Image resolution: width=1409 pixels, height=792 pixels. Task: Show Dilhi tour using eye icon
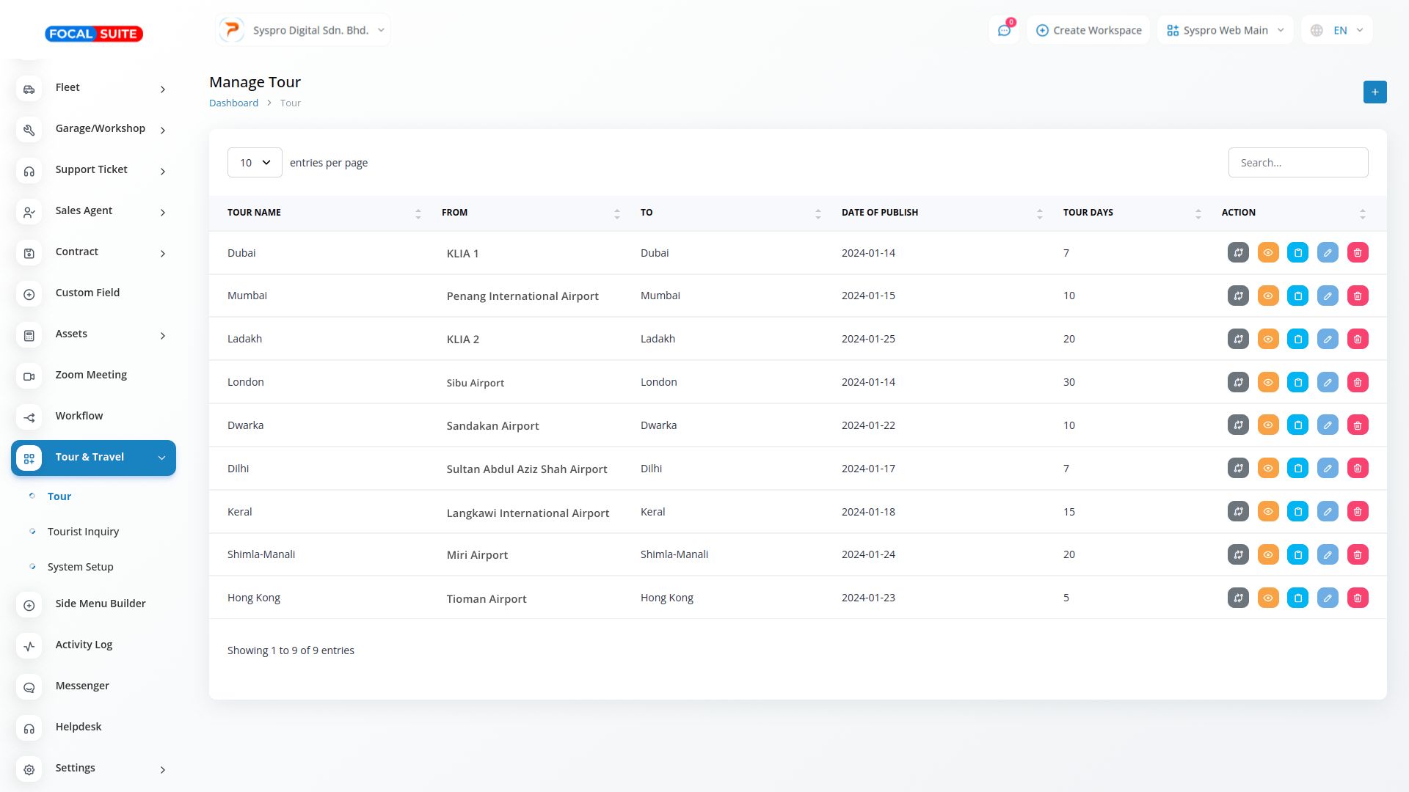coord(1268,469)
